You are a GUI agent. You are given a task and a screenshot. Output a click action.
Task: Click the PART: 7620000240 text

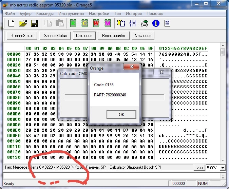click(x=110, y=95)
